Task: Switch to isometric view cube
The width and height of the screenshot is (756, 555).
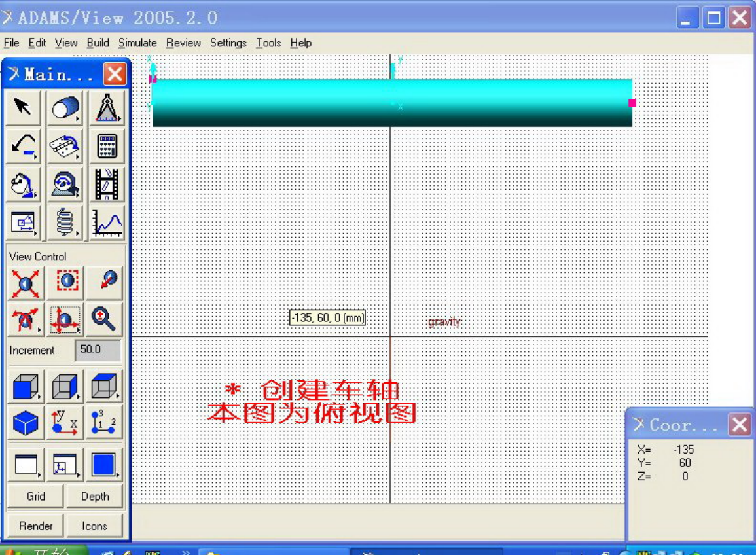Action: pos(25,423)
